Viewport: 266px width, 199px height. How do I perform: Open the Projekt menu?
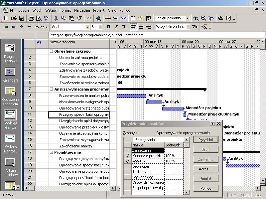tap(99, 10)
